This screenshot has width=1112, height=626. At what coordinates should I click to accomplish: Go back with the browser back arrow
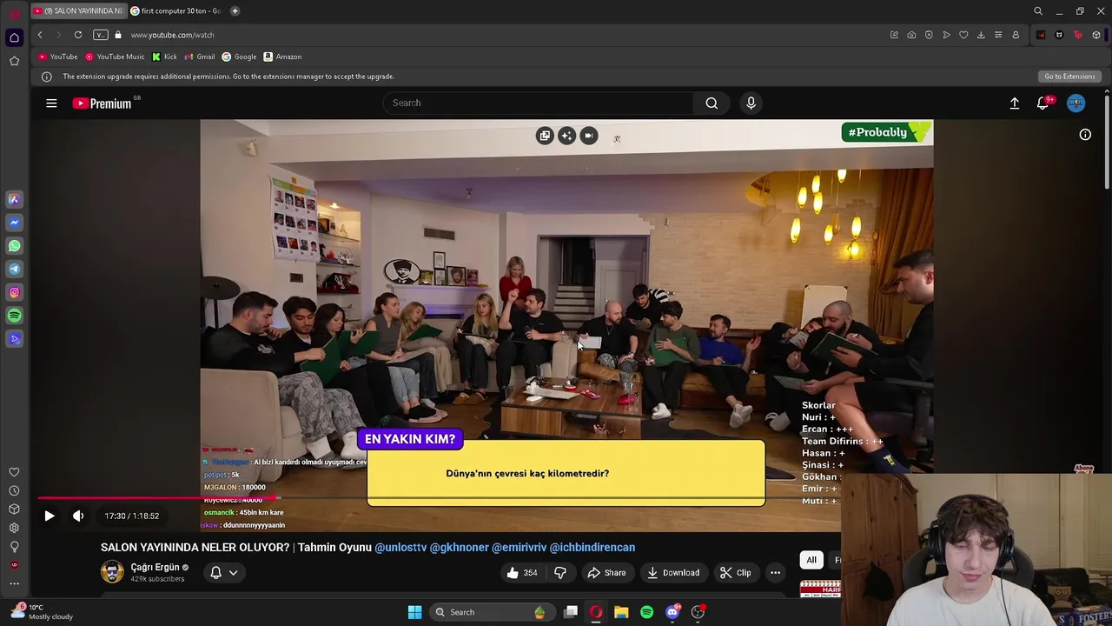point(40,35)
